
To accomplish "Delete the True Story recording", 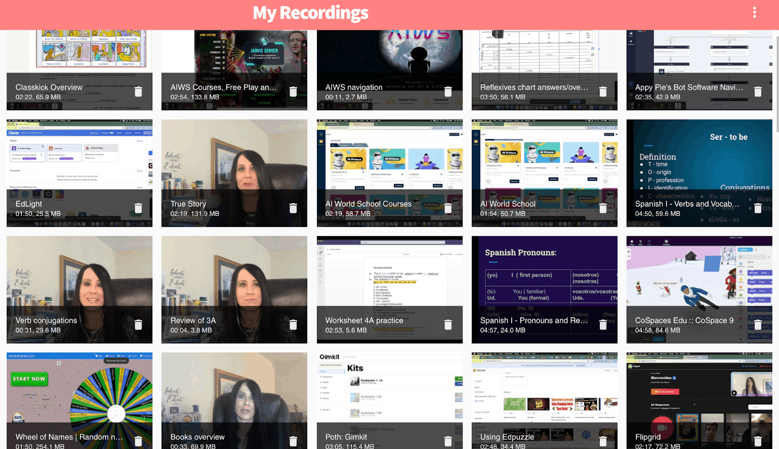I will click(x=293, y=208).
